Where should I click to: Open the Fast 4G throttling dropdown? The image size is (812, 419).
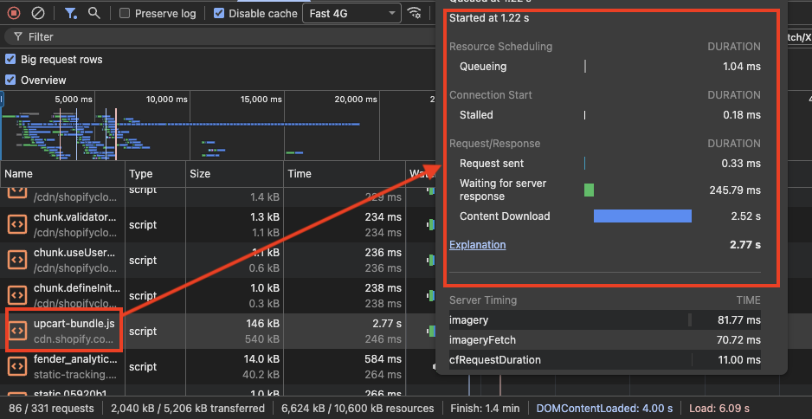(x=351, y=14)
